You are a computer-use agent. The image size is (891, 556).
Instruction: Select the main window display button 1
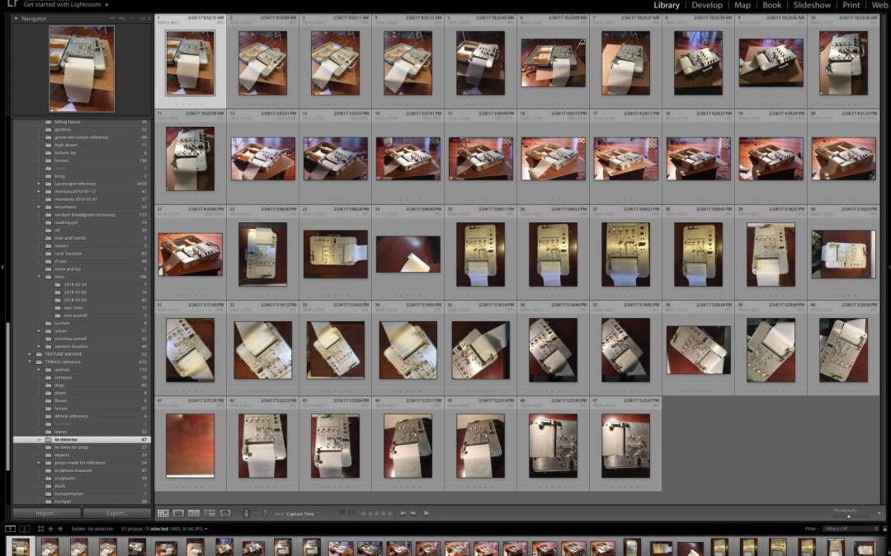10,529
